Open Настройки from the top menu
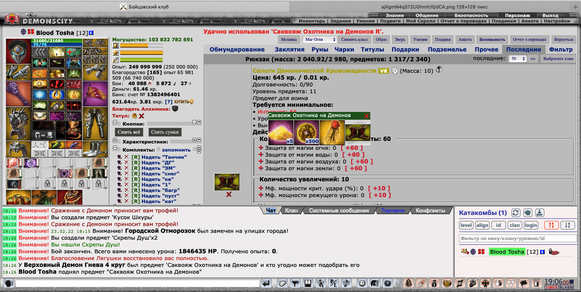Image resolution: width=581 pixels, height=292 pixels. 557,21
